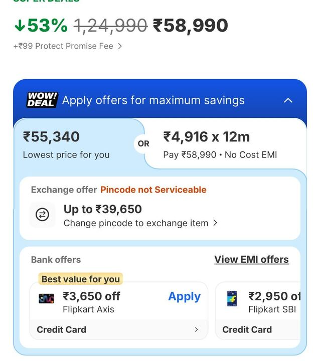
Task: Click the exchange arrows icon
Action: [43, 215]
